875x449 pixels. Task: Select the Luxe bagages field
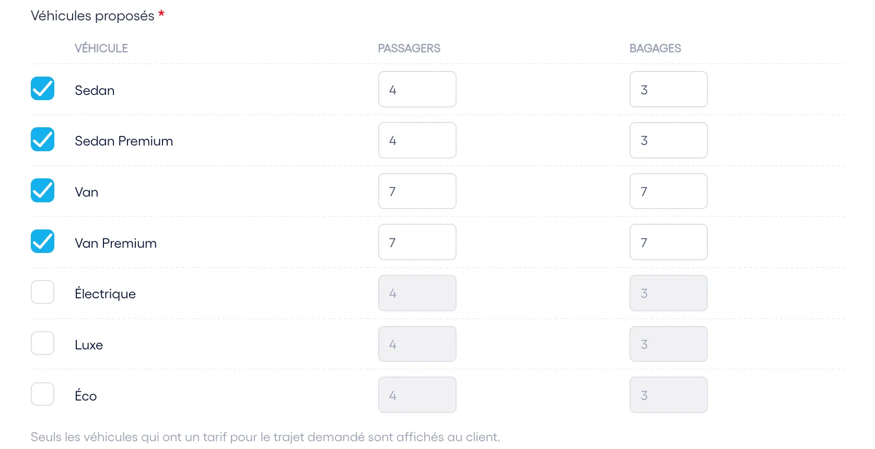pos(669,344)
